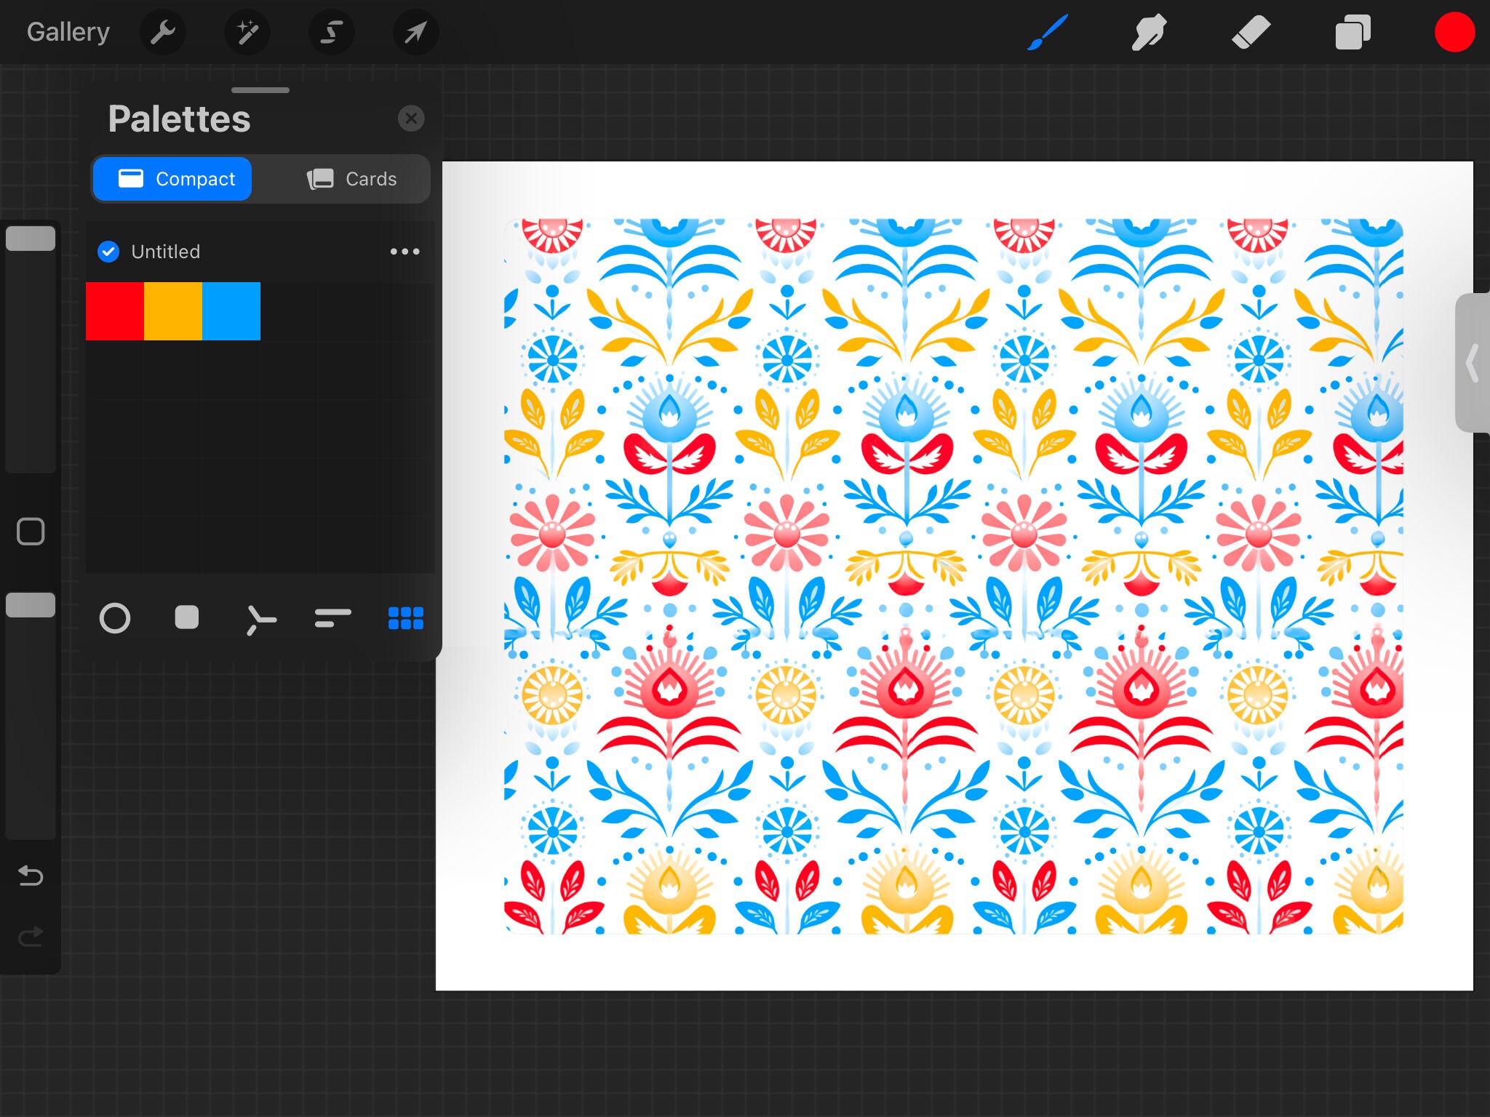Undo the last action
This screenshot has width=1490, height=1117.
[x=31, y=876]
